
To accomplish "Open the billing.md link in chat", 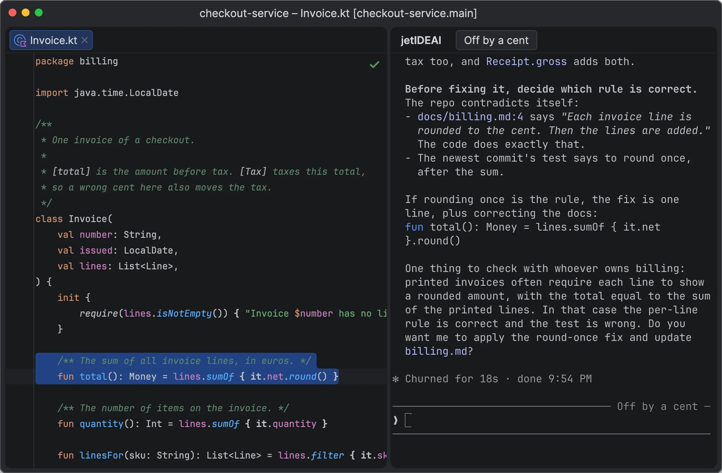I will coord(436,351).
